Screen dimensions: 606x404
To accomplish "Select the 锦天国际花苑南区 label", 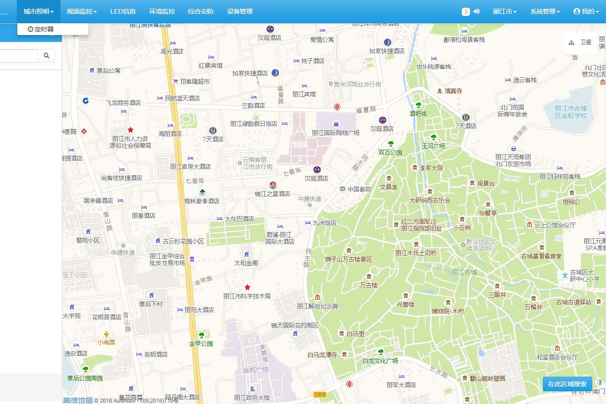I will pos(294,325).
